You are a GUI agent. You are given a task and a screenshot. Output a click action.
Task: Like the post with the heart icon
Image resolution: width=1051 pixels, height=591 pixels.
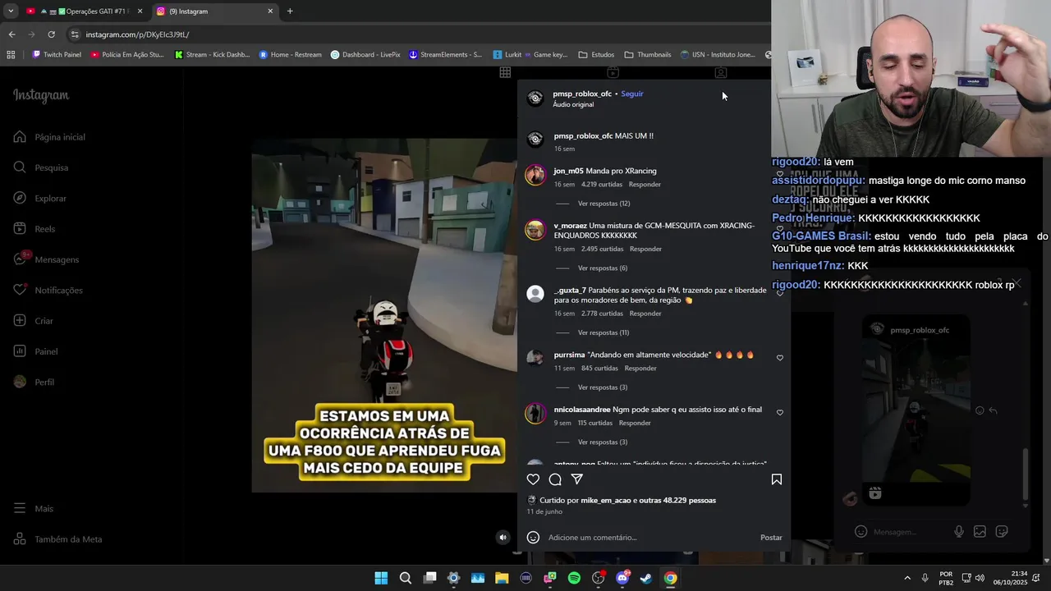click(x=533, y=479)
